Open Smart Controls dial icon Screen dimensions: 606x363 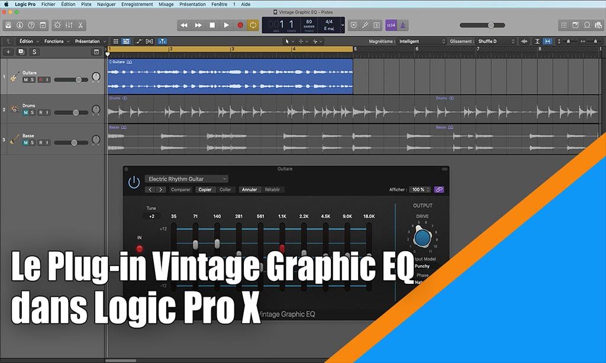coord(57,25)
